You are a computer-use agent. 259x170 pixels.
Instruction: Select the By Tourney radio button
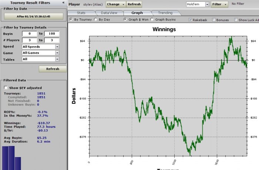[71, 20]
